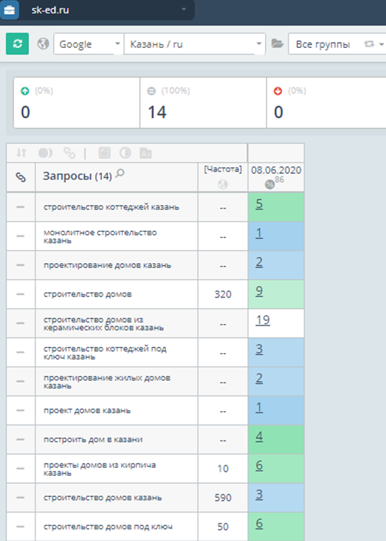Click the percent icon under the date
Image resolution: width=386 pixels, height=541 pixels.
click(270, 185)
